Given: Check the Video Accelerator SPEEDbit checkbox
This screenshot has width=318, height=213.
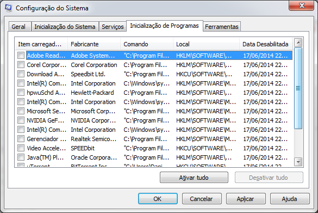Looking at the screenshot, I should tap(21, 148).
